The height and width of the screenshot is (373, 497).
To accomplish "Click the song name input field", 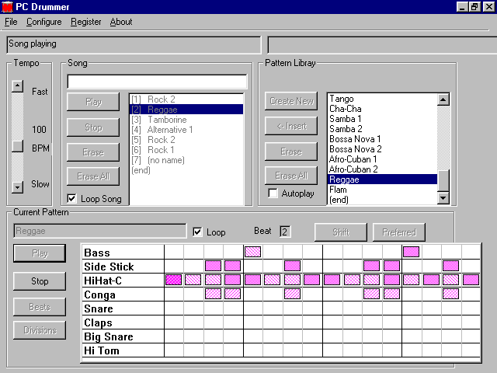I will (x=157, y=82).
